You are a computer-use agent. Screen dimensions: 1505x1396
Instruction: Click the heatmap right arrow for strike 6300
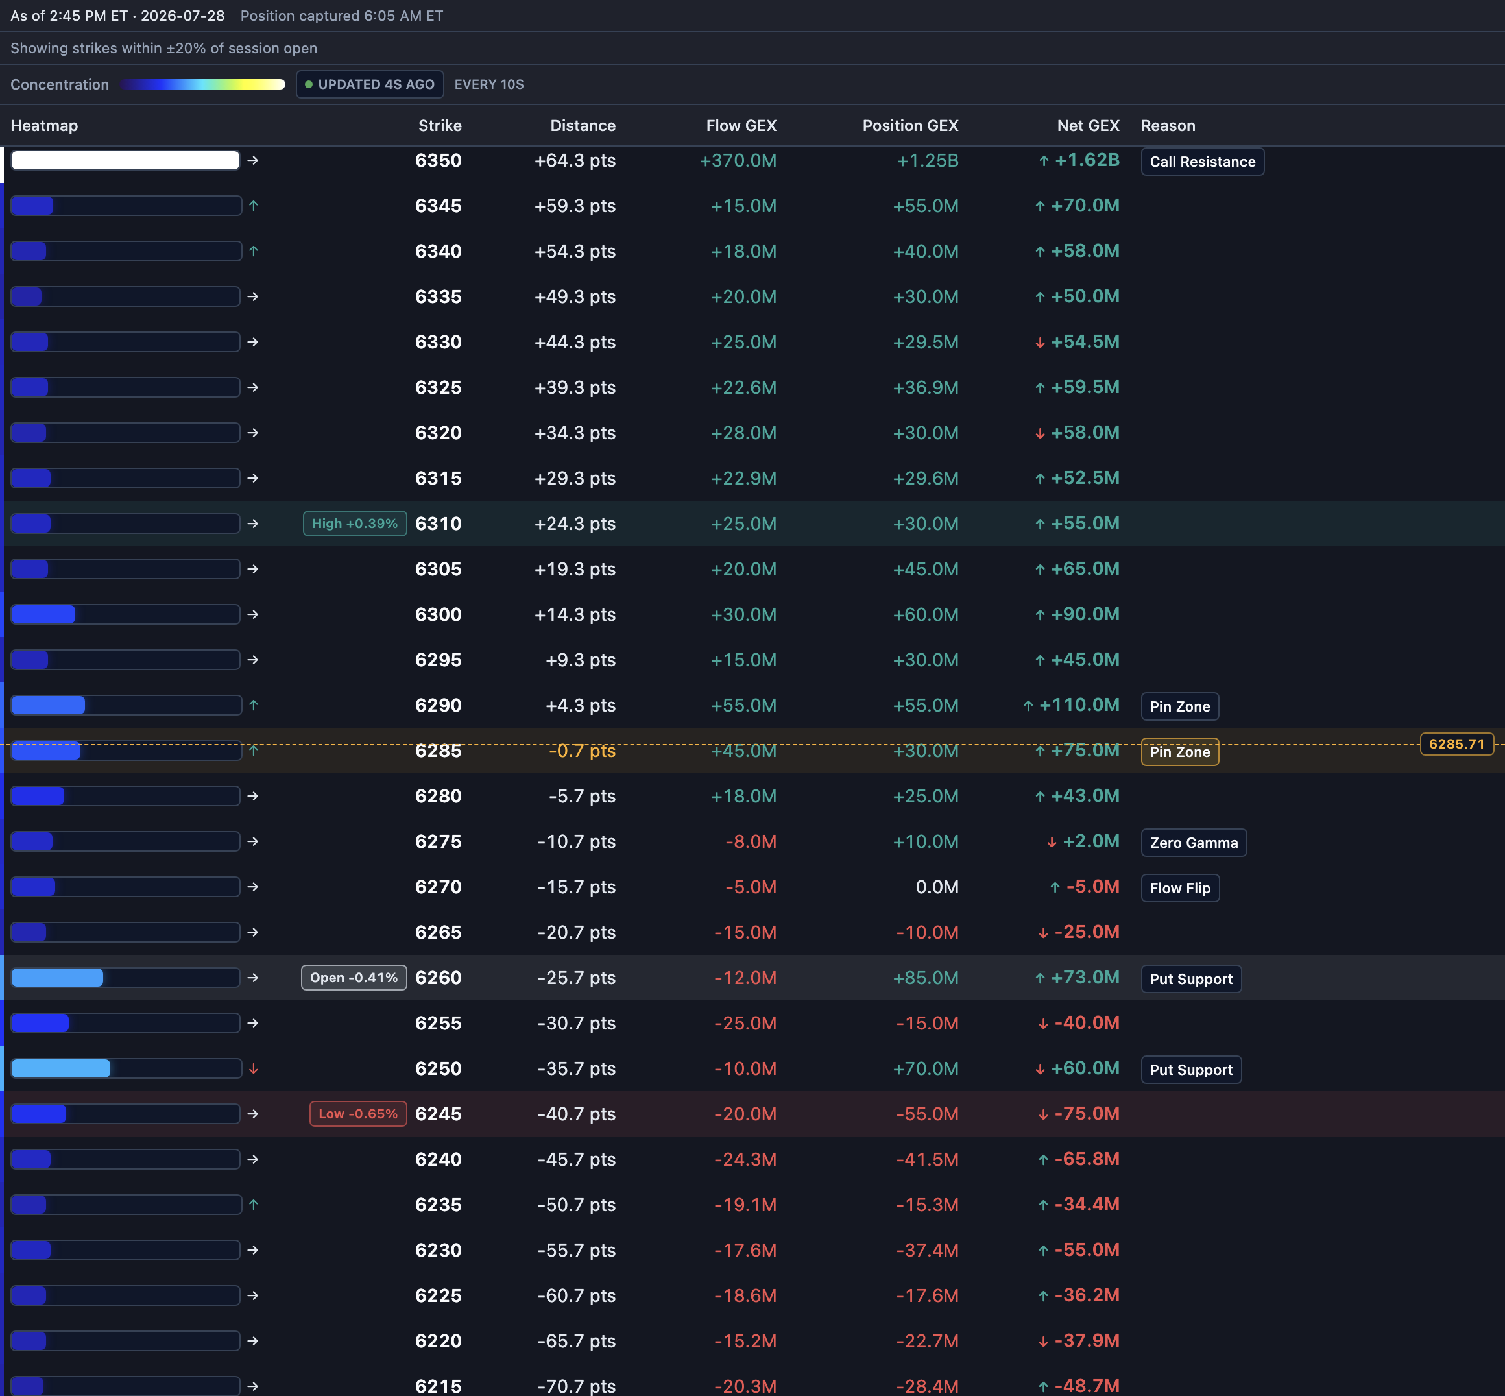(253, 614)
